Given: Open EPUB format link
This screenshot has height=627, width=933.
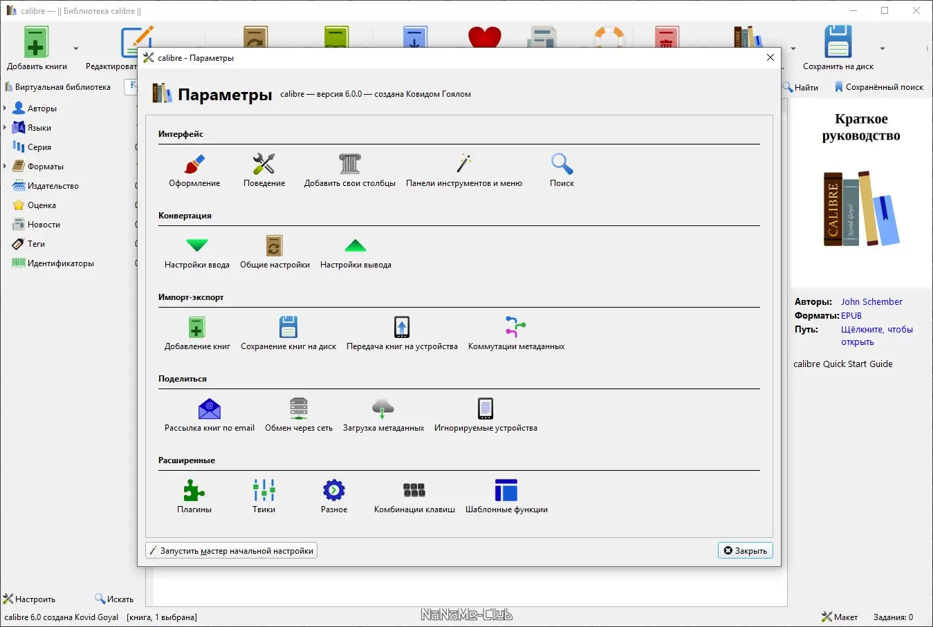Looking at the screenshot, I should [x=851, y=316].
